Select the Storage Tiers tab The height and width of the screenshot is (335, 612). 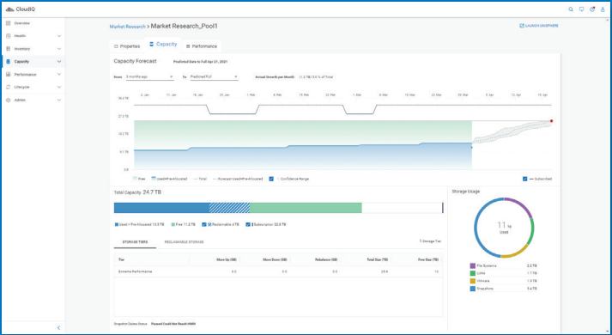(x=135, y=242)
